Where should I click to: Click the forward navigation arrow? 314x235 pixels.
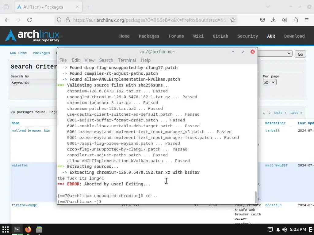point(18,20)
